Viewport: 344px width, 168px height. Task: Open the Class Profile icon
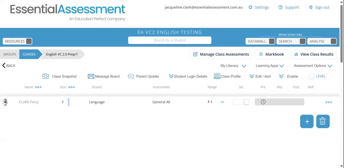coord(217,76)
